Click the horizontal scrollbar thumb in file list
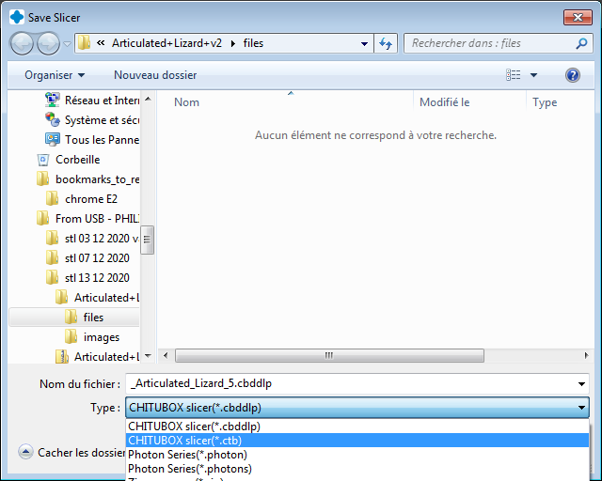Screen dimensions: 602x481 (x=329, y=355)
